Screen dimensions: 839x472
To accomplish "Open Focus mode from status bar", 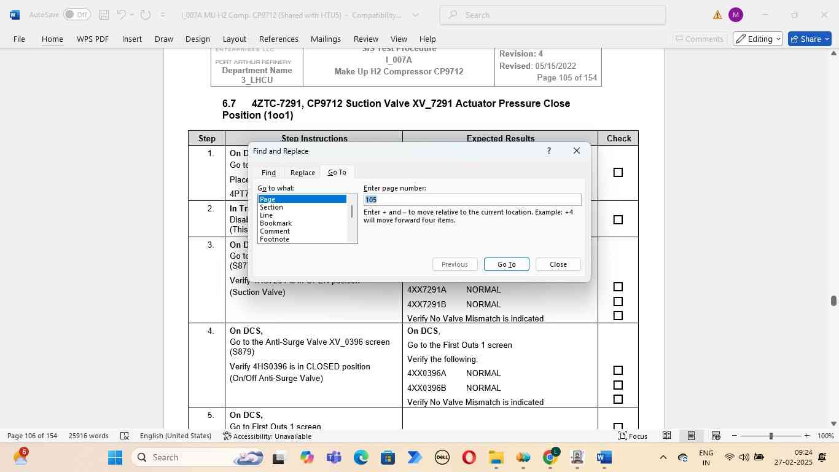I will pos(633,436).
